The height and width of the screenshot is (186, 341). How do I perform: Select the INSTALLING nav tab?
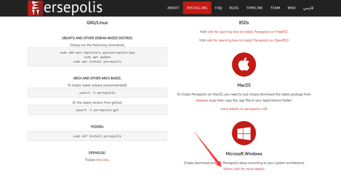[x=197, y=8]
